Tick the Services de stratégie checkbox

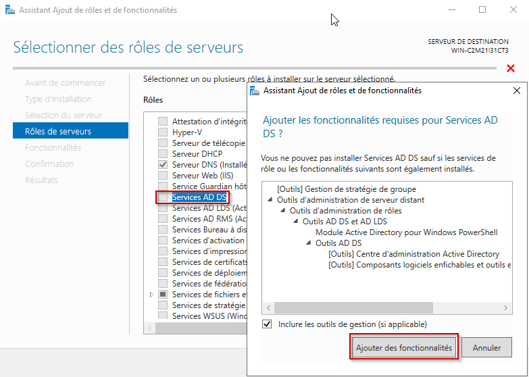point(163,305)
